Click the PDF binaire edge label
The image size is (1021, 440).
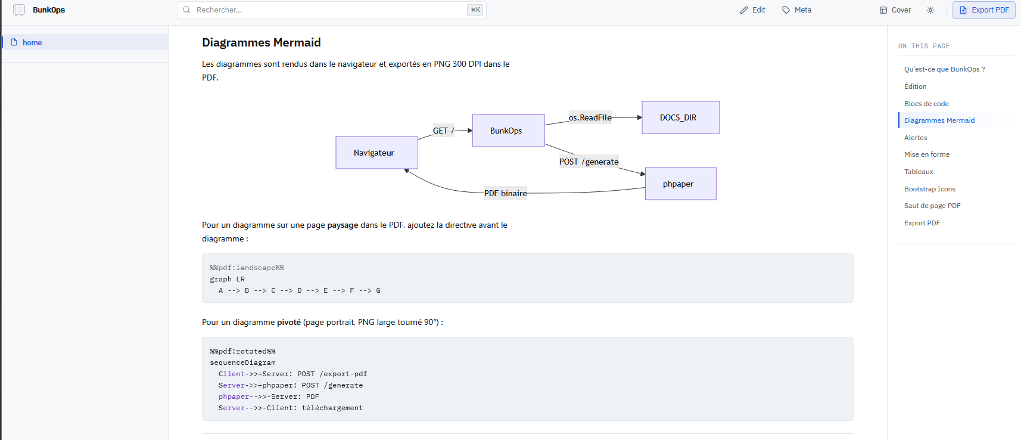point(505,193)
